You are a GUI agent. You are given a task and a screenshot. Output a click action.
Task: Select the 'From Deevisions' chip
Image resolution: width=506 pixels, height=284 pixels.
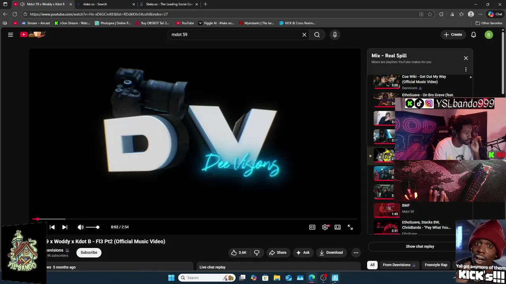pyautogui.click(x=399, y=265)
